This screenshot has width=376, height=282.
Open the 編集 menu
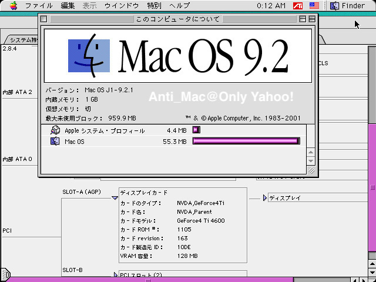[x=68, y=5]
